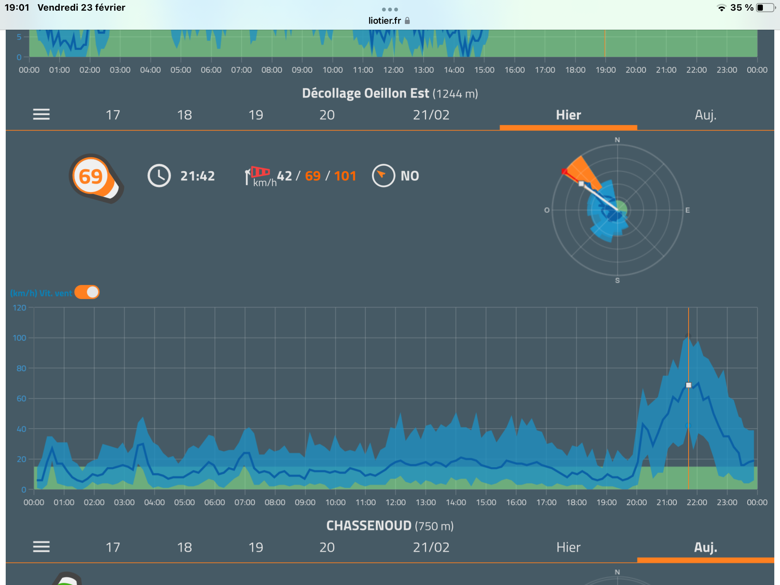Tap the liotier.fr address bar
Screen dimensions: 780x585
385,21
